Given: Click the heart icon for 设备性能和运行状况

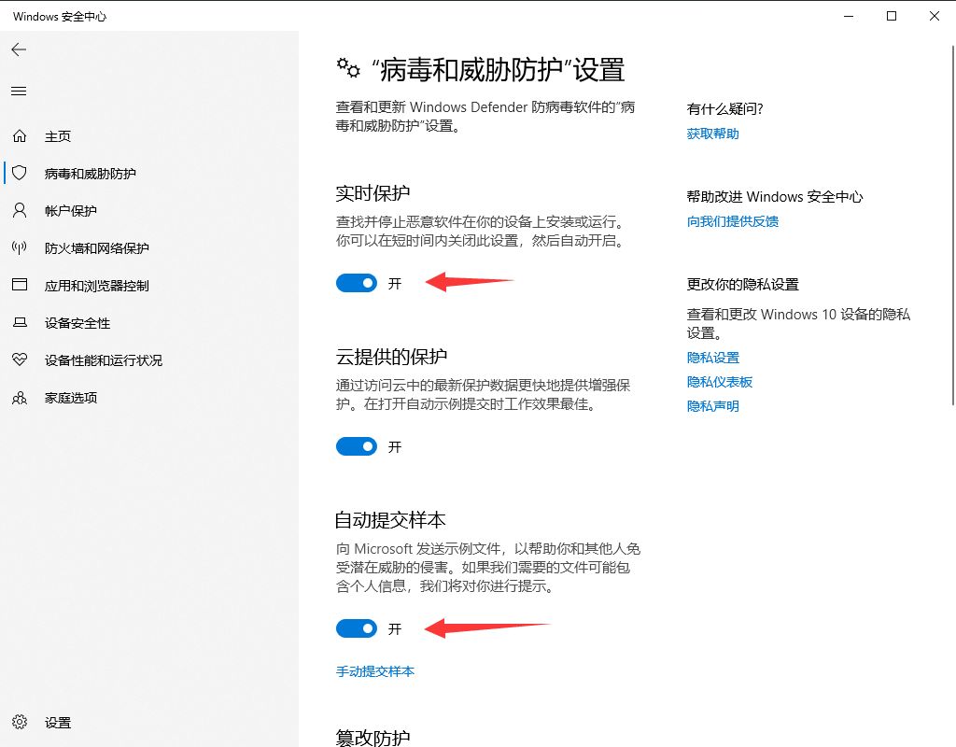Looking at the screenshot, I should click(x=20, y=359).
